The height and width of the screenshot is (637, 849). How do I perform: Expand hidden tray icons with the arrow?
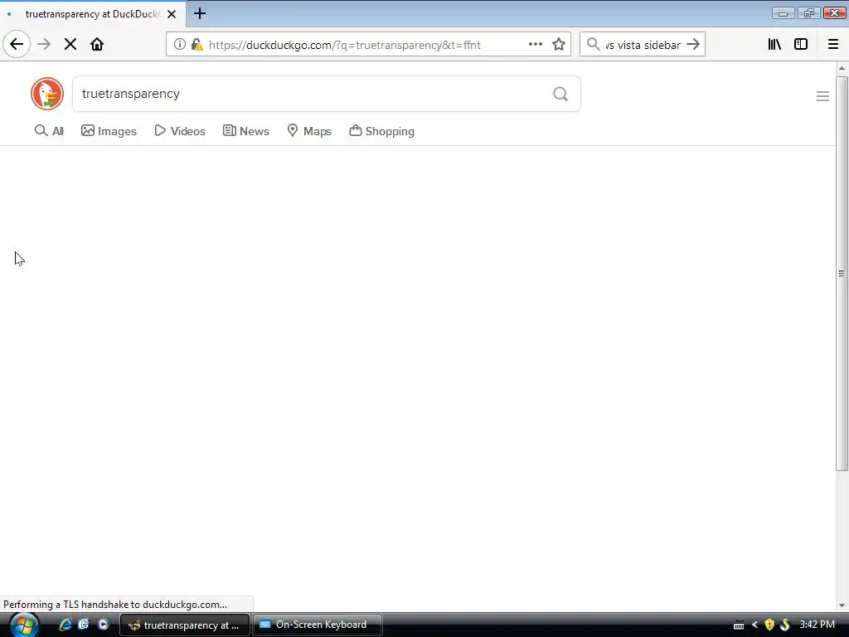(754, 625)
